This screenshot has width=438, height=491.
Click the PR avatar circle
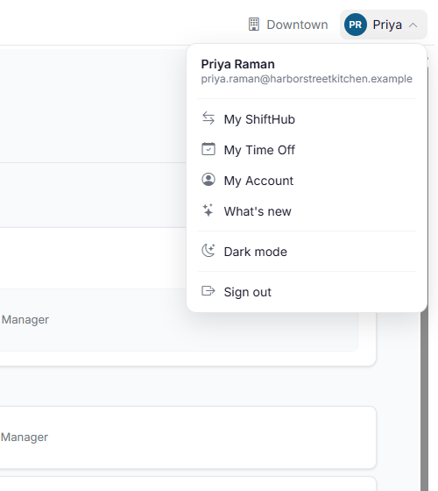[x=356, y=25]
